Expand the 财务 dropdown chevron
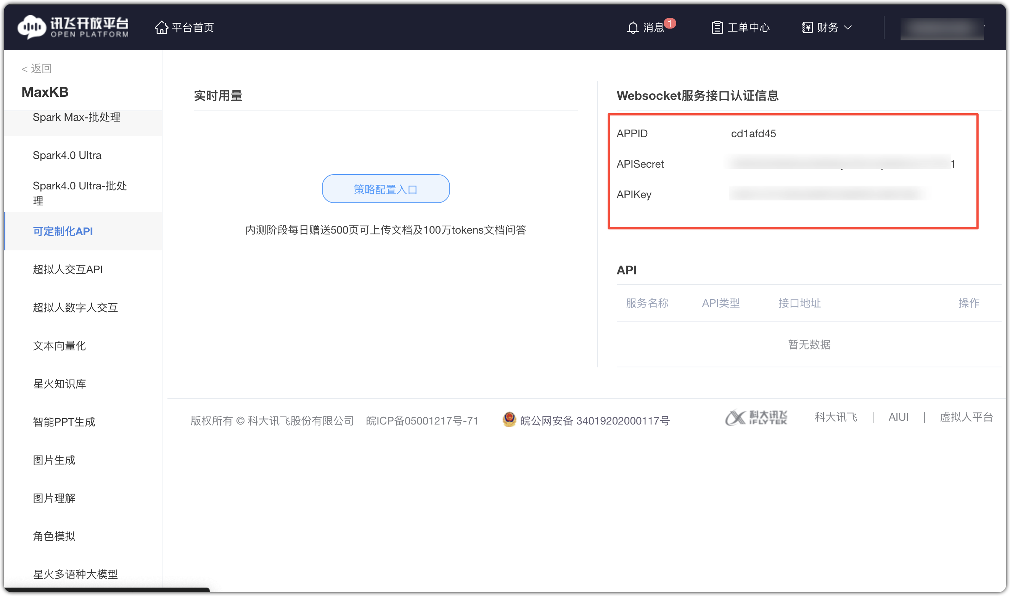Screen dimensions: 1010x596 [x=848, y=28]
